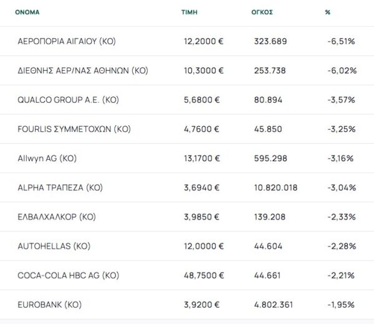This screenshot has height=324, width=374.
Task: Click the 4.802.361 volume of Eurobank
Action: 274,305
